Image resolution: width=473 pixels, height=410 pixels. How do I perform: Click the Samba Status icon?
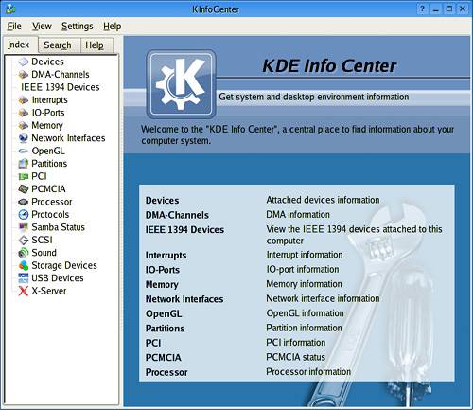[24, 227]
